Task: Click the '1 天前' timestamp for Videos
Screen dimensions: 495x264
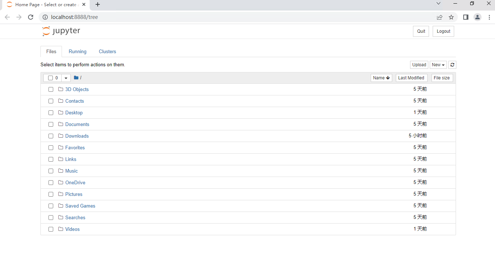Action: click(420, 229)
